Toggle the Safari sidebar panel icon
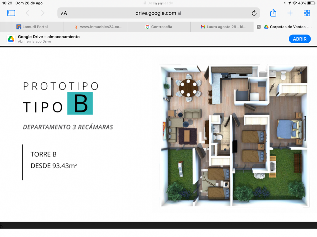 (11, 13)
